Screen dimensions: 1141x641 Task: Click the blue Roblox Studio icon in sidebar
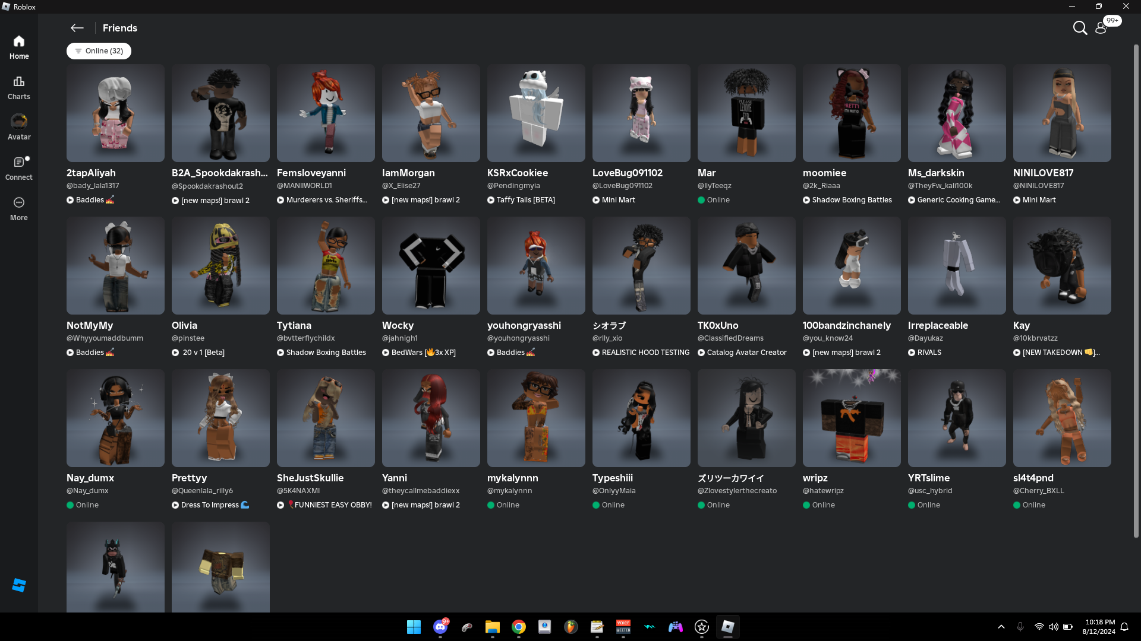click(x=19, y=585)
